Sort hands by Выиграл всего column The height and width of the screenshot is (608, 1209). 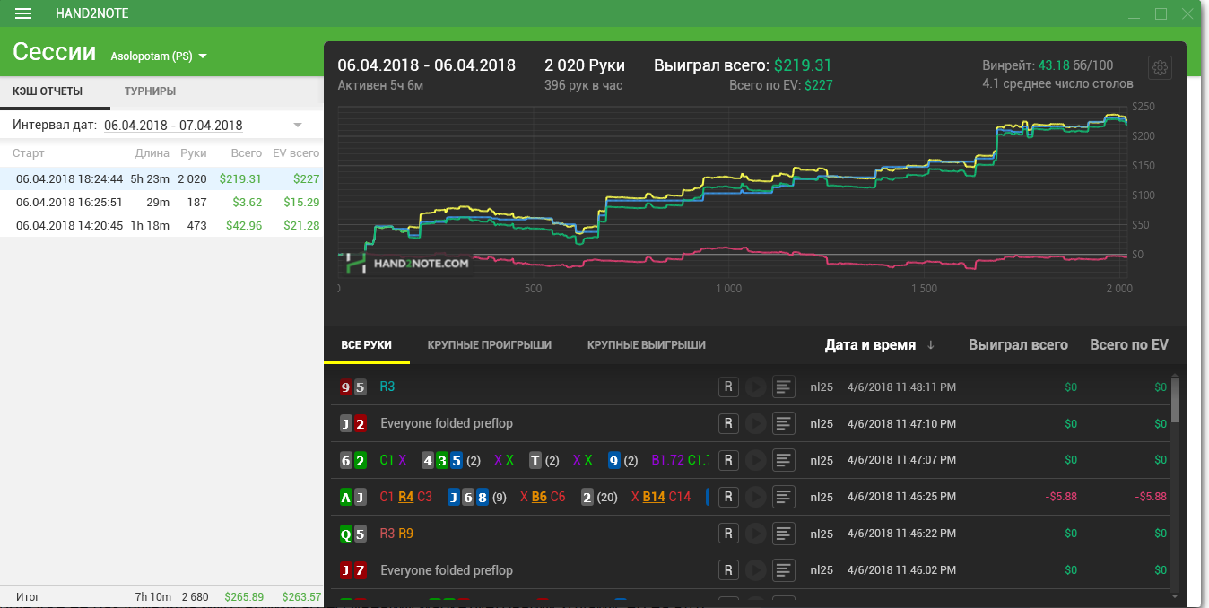tap(1018, 345)
